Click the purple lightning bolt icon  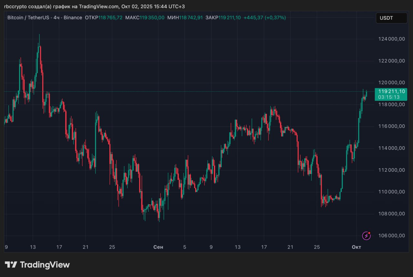tap(366, 236)
